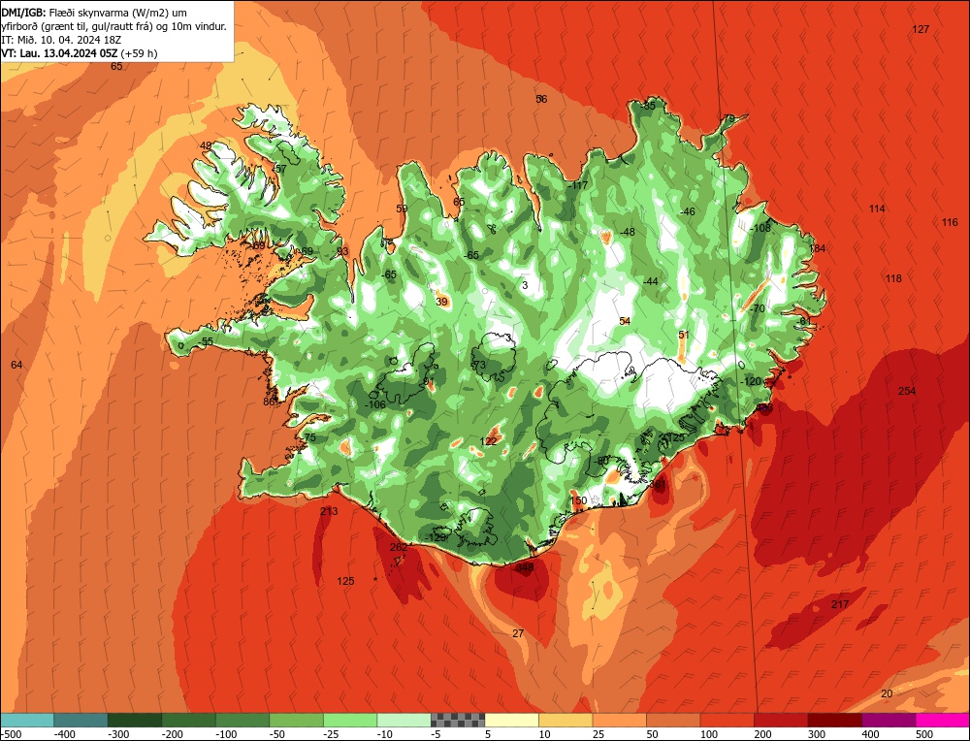The width and height of the screenshot is (970, 741).
Task: Select the pale yellow 5 to 10 legend swatch
Action: (x=511, y=720)
